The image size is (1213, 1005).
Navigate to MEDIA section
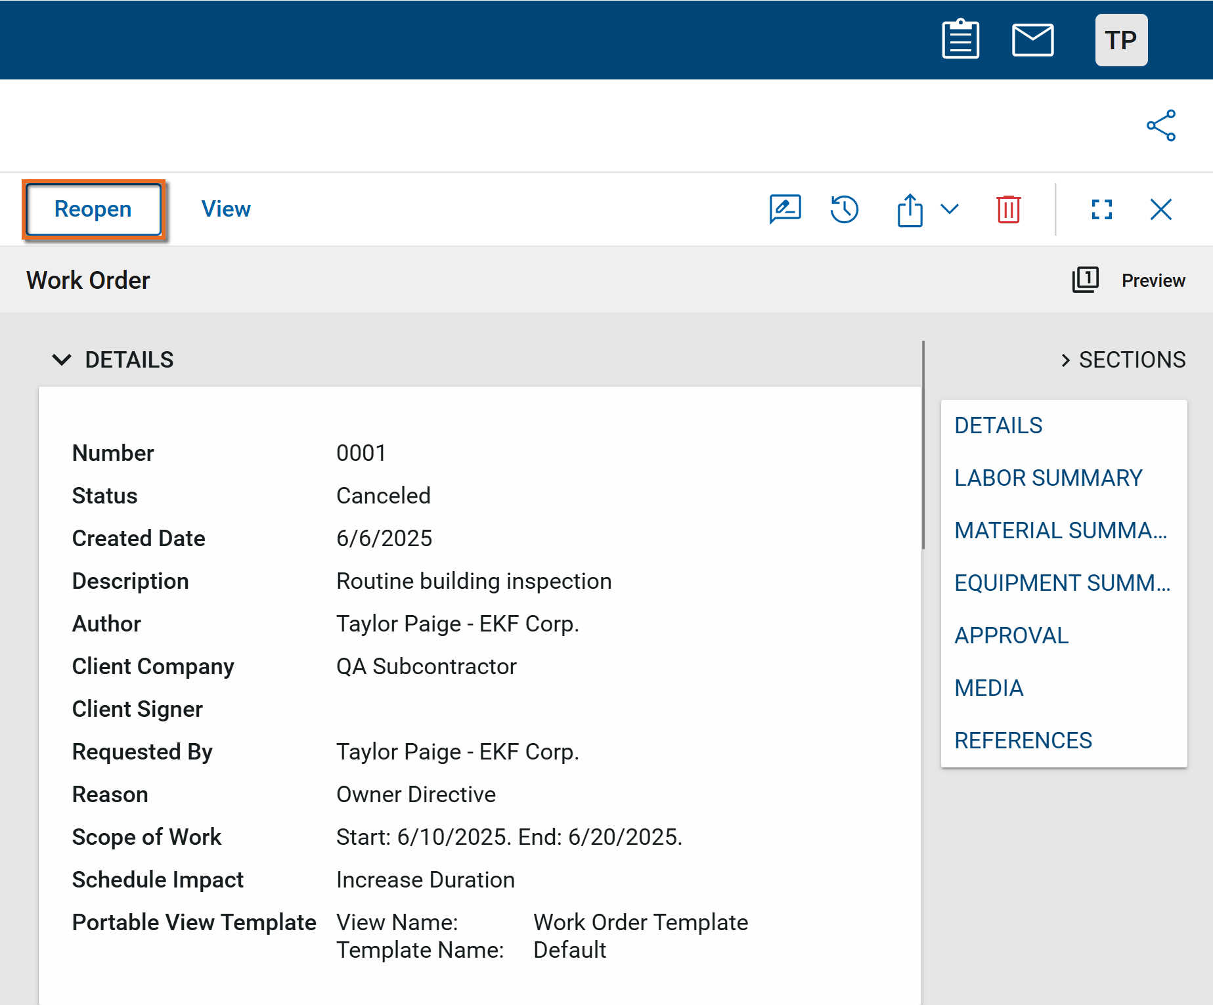click(x=988, y=688)
